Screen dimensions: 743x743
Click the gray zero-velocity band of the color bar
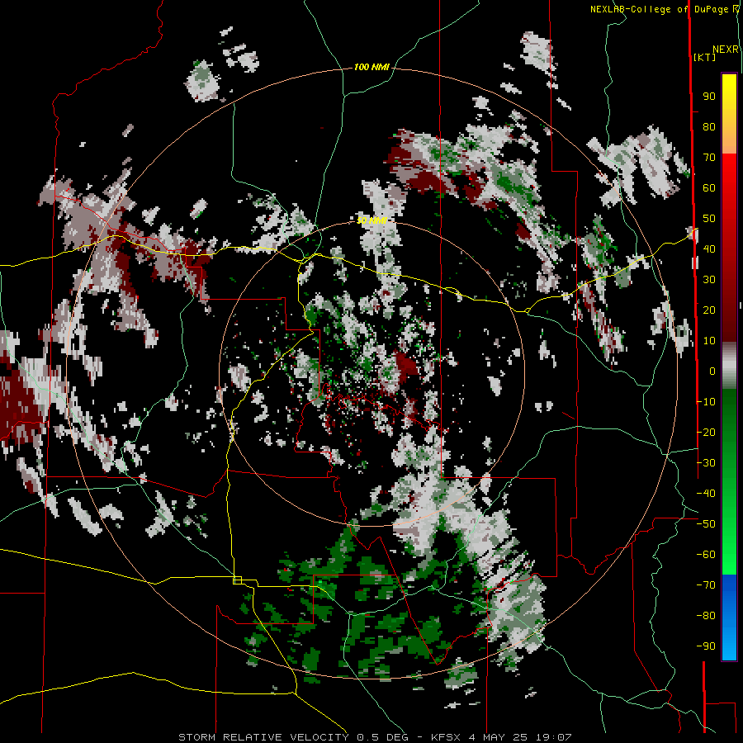pos(729,366)
